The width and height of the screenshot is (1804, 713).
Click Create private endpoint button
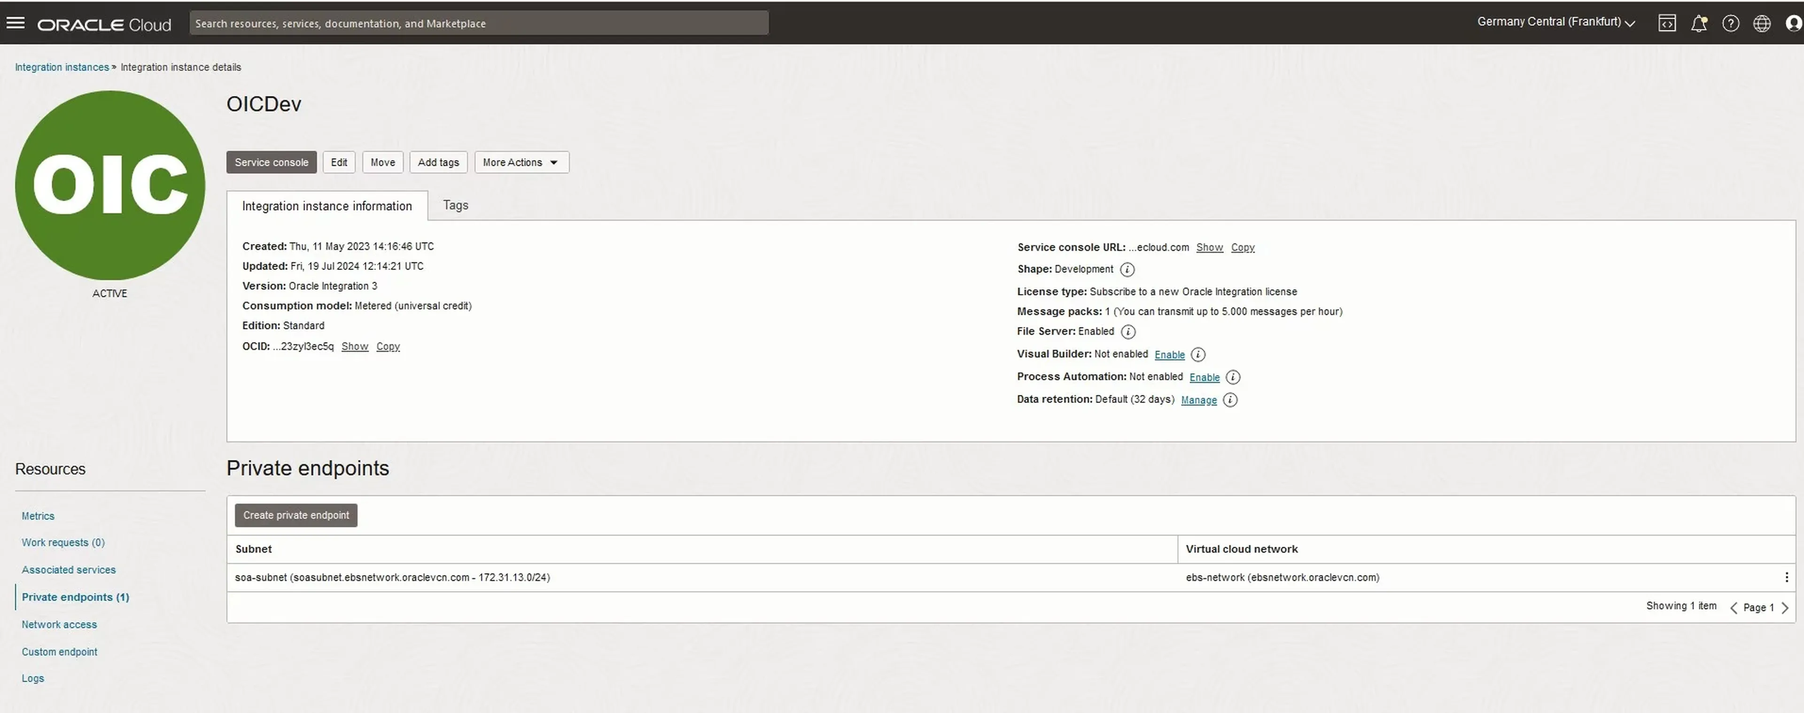[x=296, y=515]
